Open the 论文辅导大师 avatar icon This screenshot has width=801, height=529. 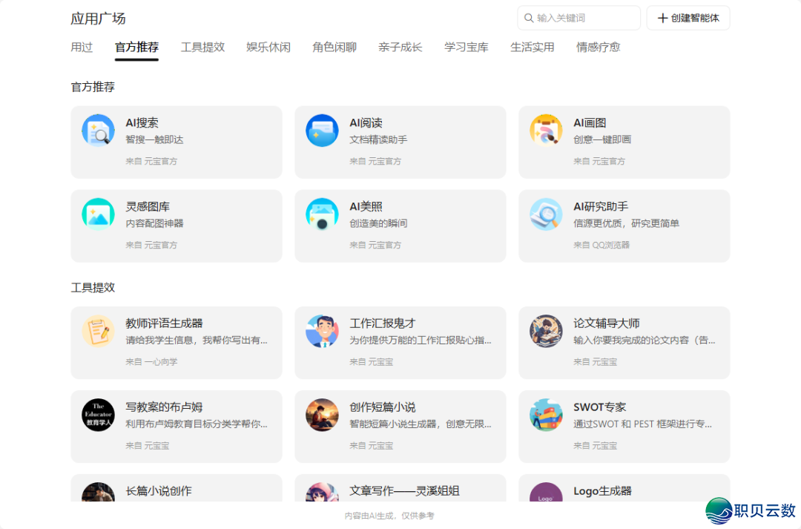546,331
